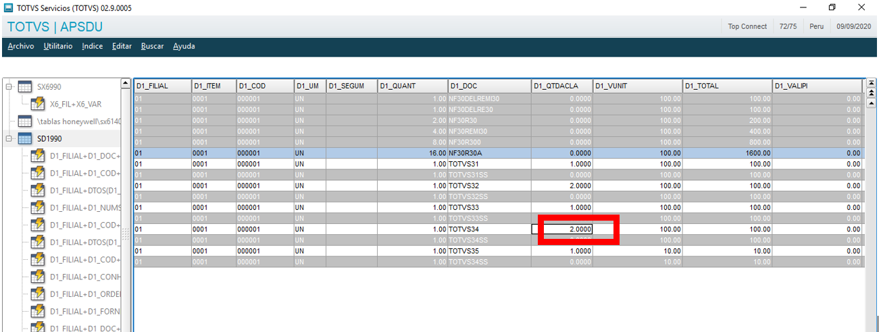Click the 800.00 total cell
Image resolution: width=879 pixels, height=332 pixels.
coord(727,142)
